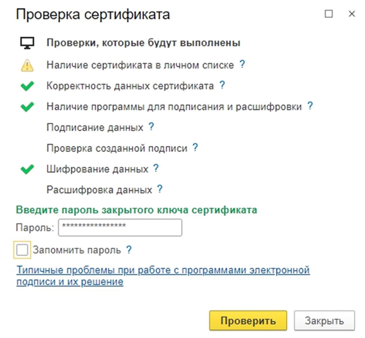Click the yellow warning triangle icon
Image resolution: width=365 pixels, height=338 pixels.
[x=27, y=65]
